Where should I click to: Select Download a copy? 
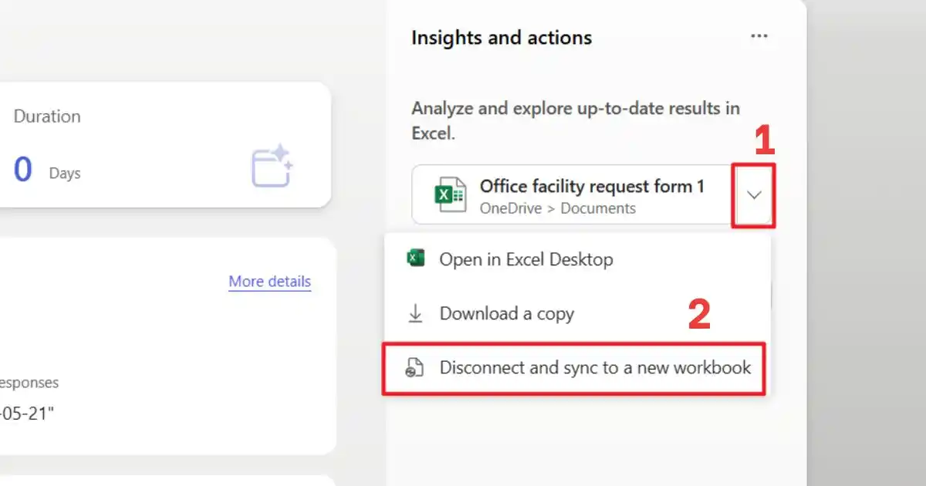tap(576, 313)
